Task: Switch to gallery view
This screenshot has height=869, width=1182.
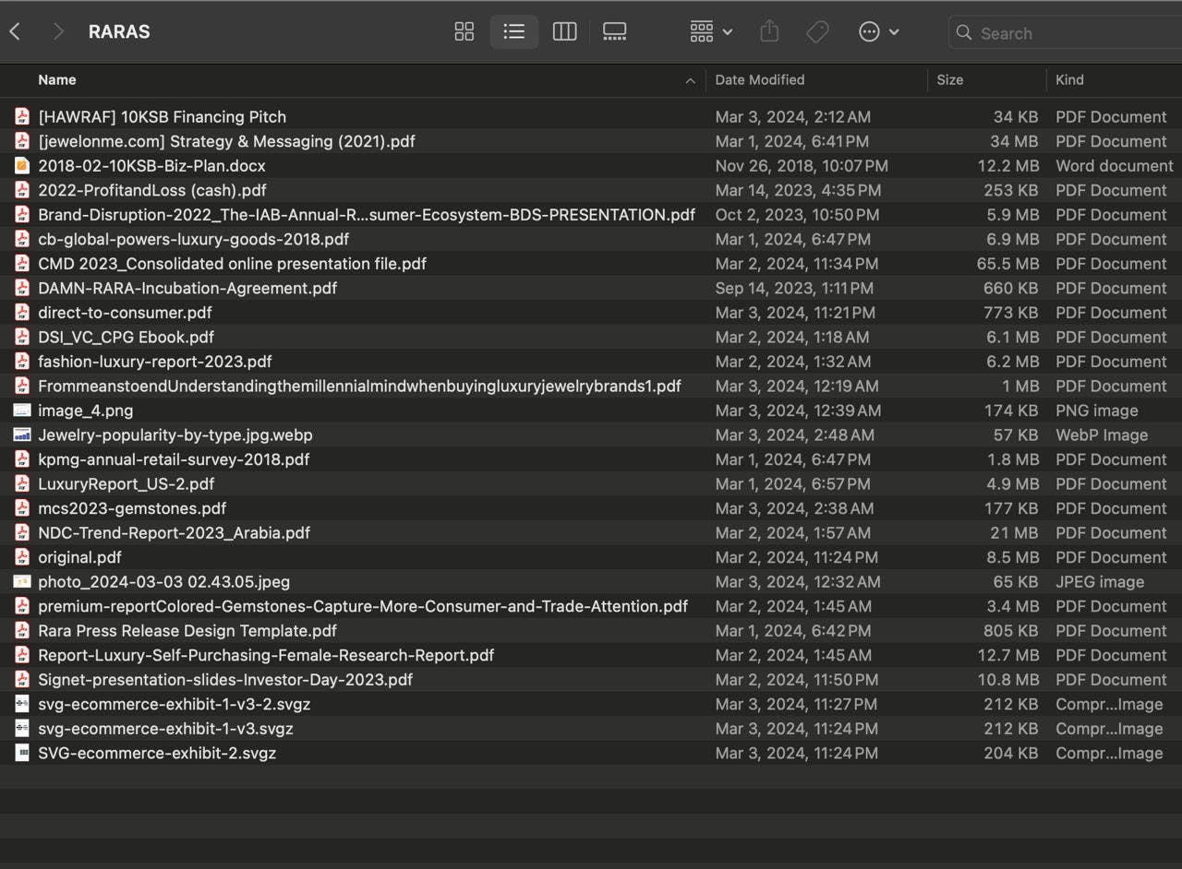Action: (614, 32)
